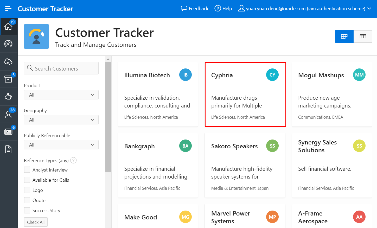Check the Quote checkbox
The width and height of the screenshot is (377, 228).
(x=27, y=200)
